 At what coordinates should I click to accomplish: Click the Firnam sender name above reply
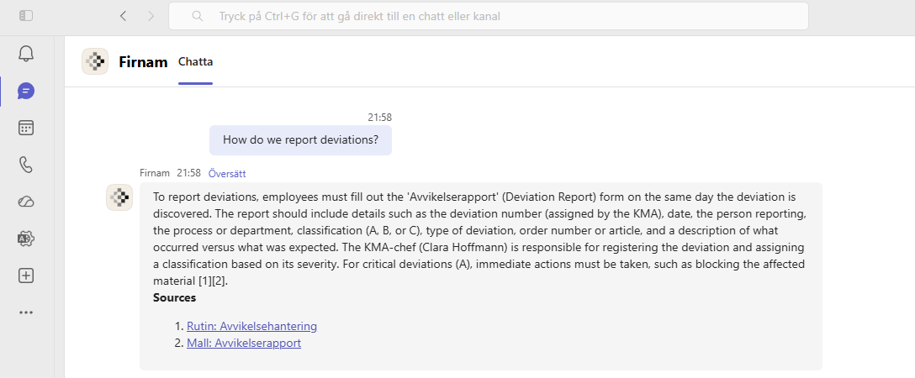155,173
